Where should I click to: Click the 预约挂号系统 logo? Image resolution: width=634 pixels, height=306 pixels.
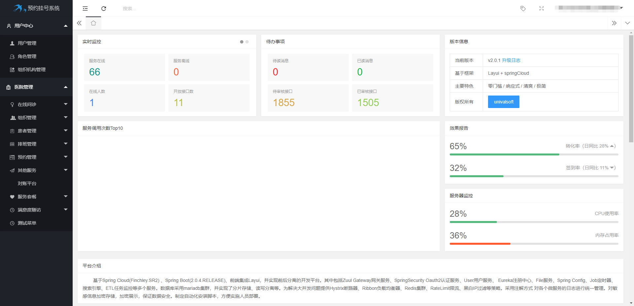point(36,8)
